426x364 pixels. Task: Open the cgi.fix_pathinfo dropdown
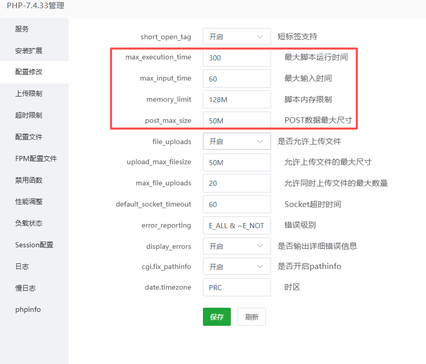[236, 266]
